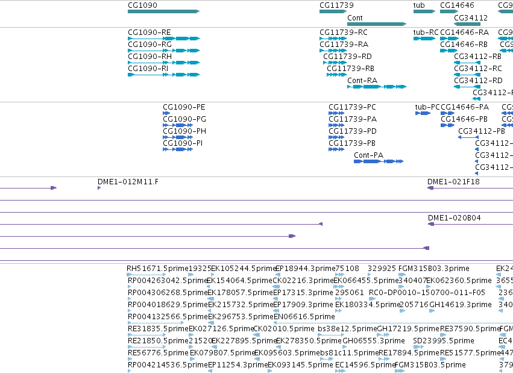Click EST label EP11254.3prime
Viewport: 513px width, 374px height.
pos(238,365)
